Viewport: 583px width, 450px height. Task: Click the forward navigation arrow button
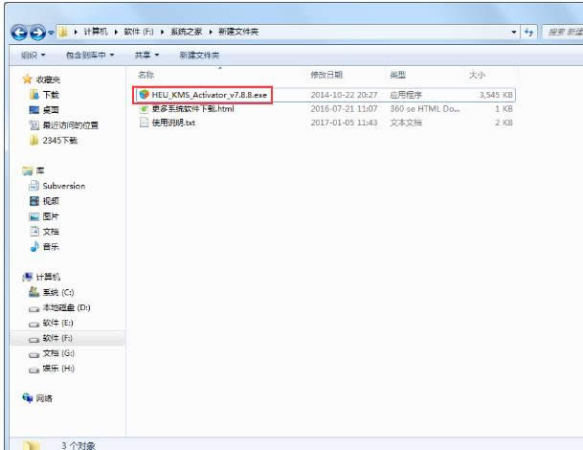coord(37,33)
